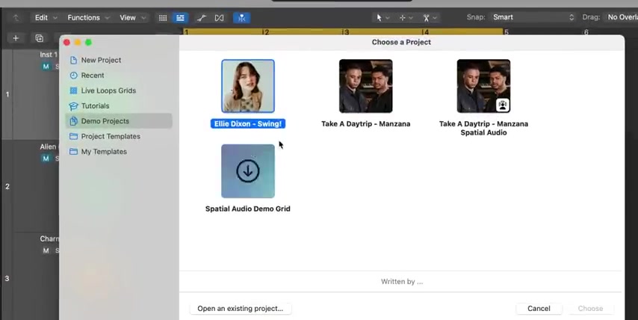The height and width of the screenshot is (320, 638).
Task: Click bar 3 on the ruler
Action: 346,32
